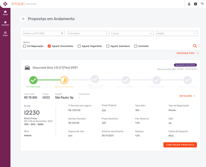This screenshot has height=167, width=206.
Task: Open the Índice sidebar menu
Action: 5,34
